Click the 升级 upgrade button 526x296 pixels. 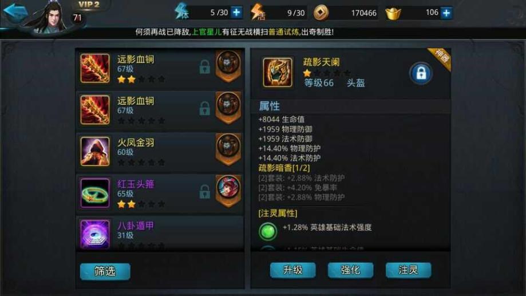[x=293, y=270]
